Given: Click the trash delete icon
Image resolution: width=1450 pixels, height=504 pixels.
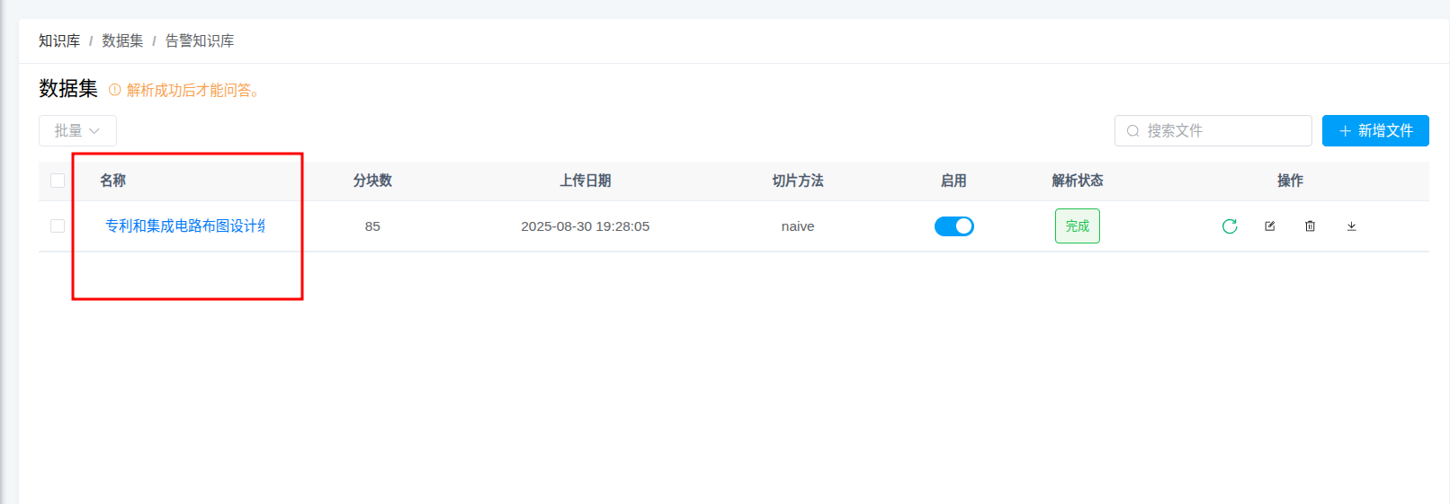Looking at the screenshot, I should click(1311, 226).
